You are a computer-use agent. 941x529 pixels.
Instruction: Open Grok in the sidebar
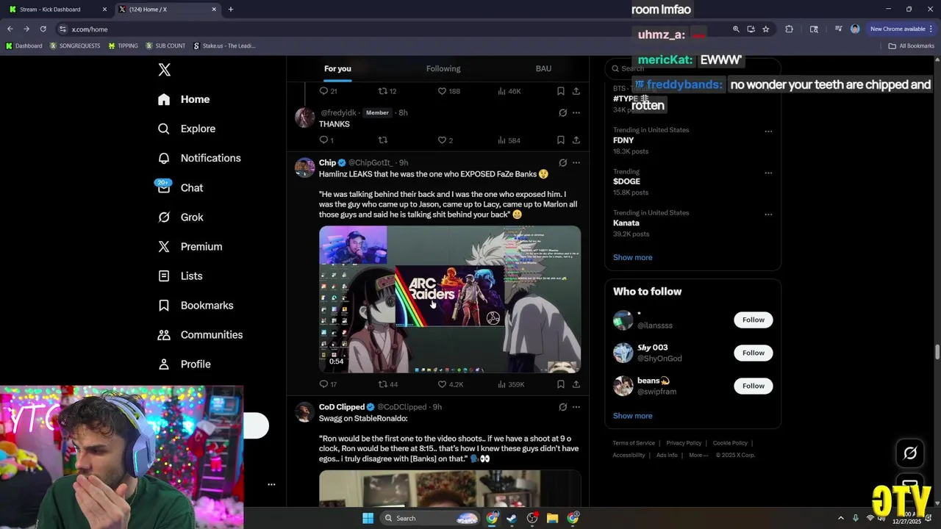(x=181, y=217)
